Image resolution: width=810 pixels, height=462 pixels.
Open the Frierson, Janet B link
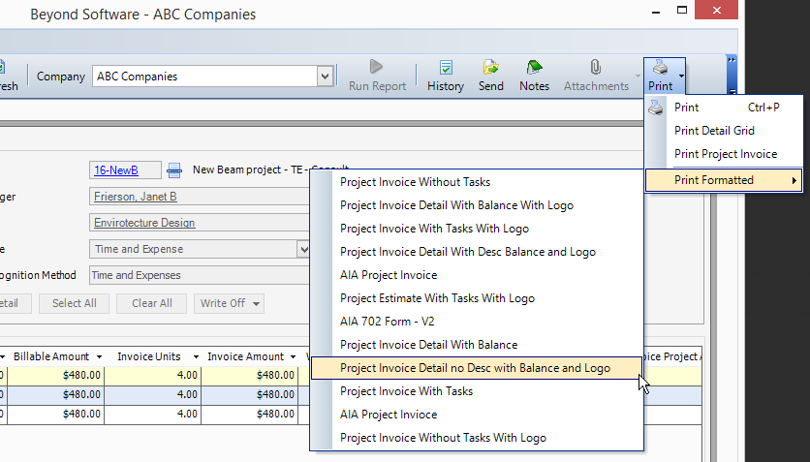click(x=136, y=197)
